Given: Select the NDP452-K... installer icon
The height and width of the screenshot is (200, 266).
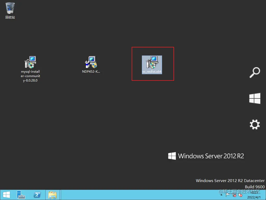Looking at the screenshot, I should coord(91,65).
